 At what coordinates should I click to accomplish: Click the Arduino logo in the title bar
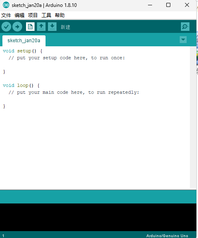6,5
